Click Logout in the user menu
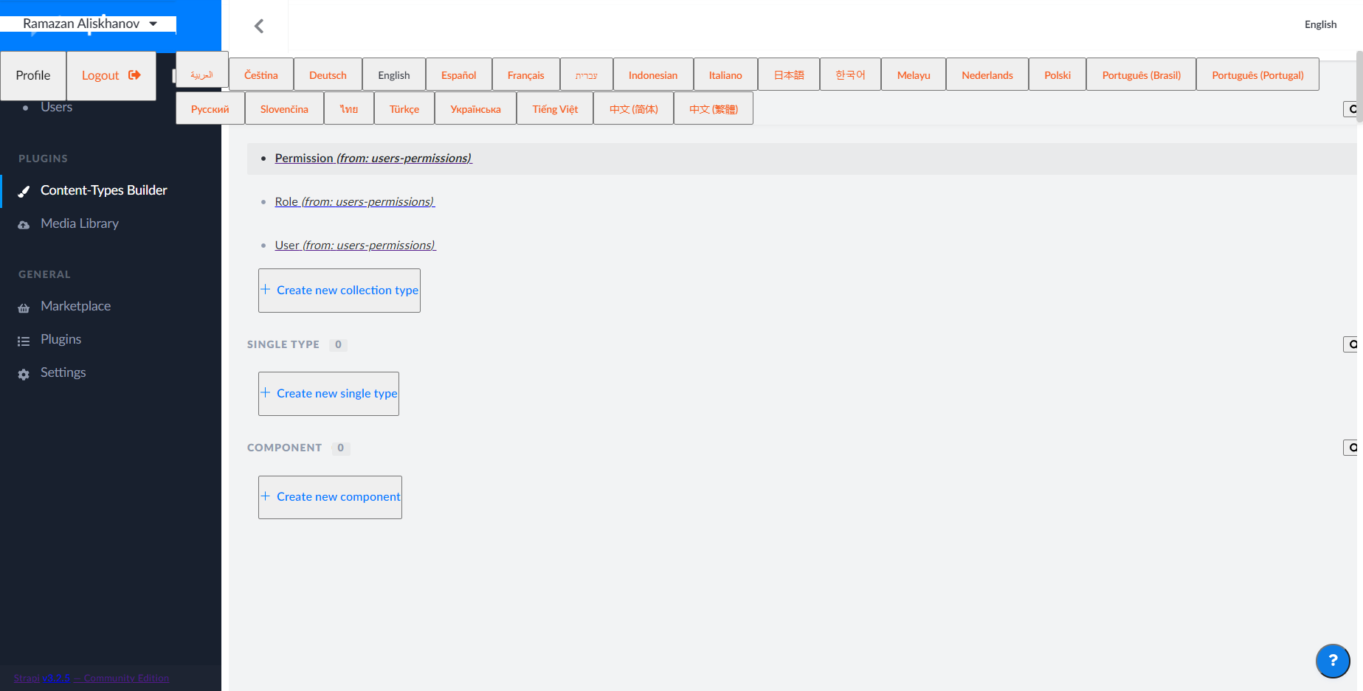Screen dimensions: 1363x691 [x=111, y=75]
